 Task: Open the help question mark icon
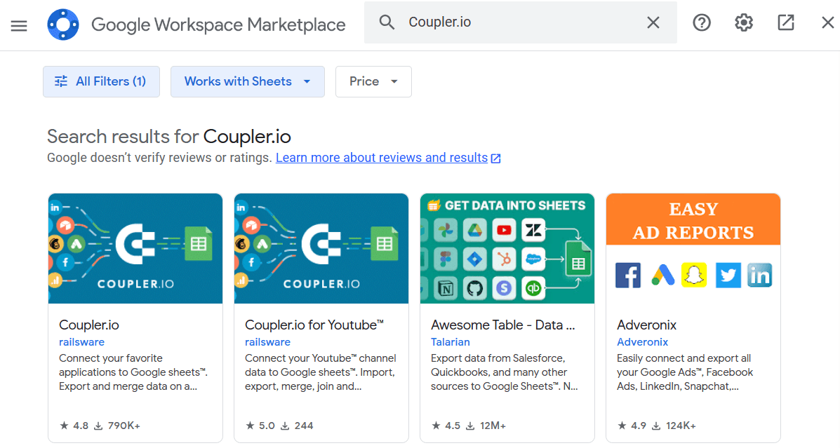(701, 22)
